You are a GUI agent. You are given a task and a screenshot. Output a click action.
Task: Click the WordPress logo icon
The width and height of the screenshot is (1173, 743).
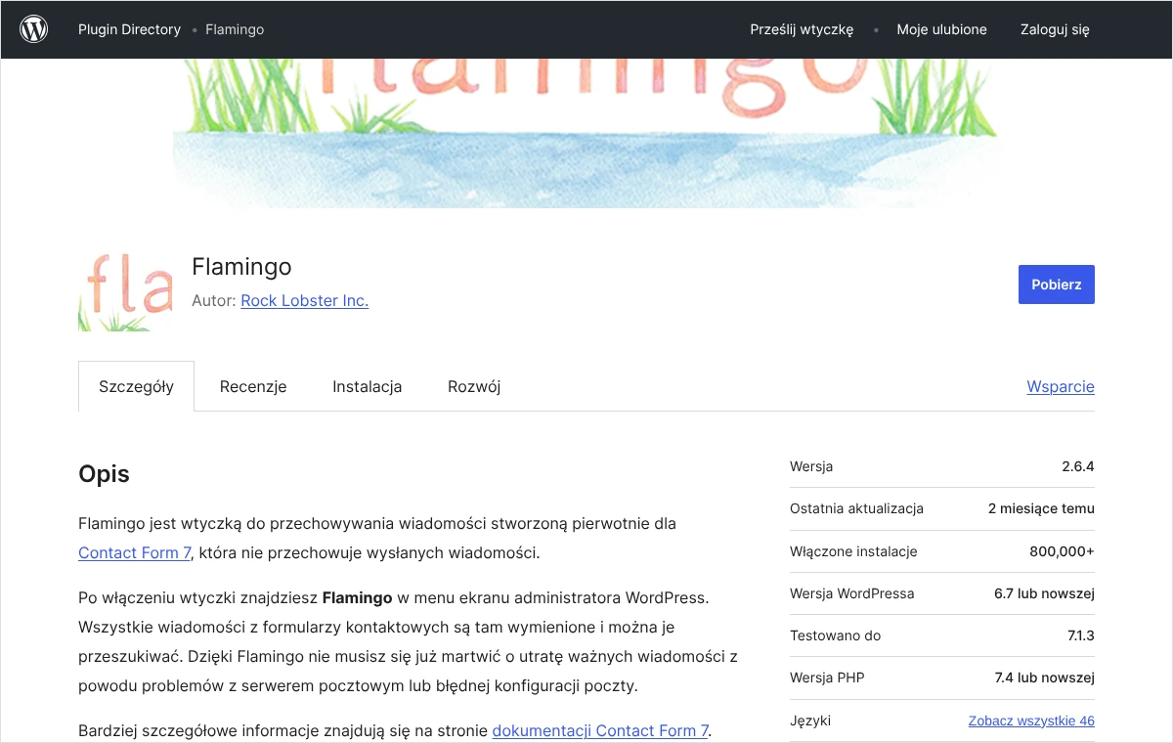(x=34, y=29)
